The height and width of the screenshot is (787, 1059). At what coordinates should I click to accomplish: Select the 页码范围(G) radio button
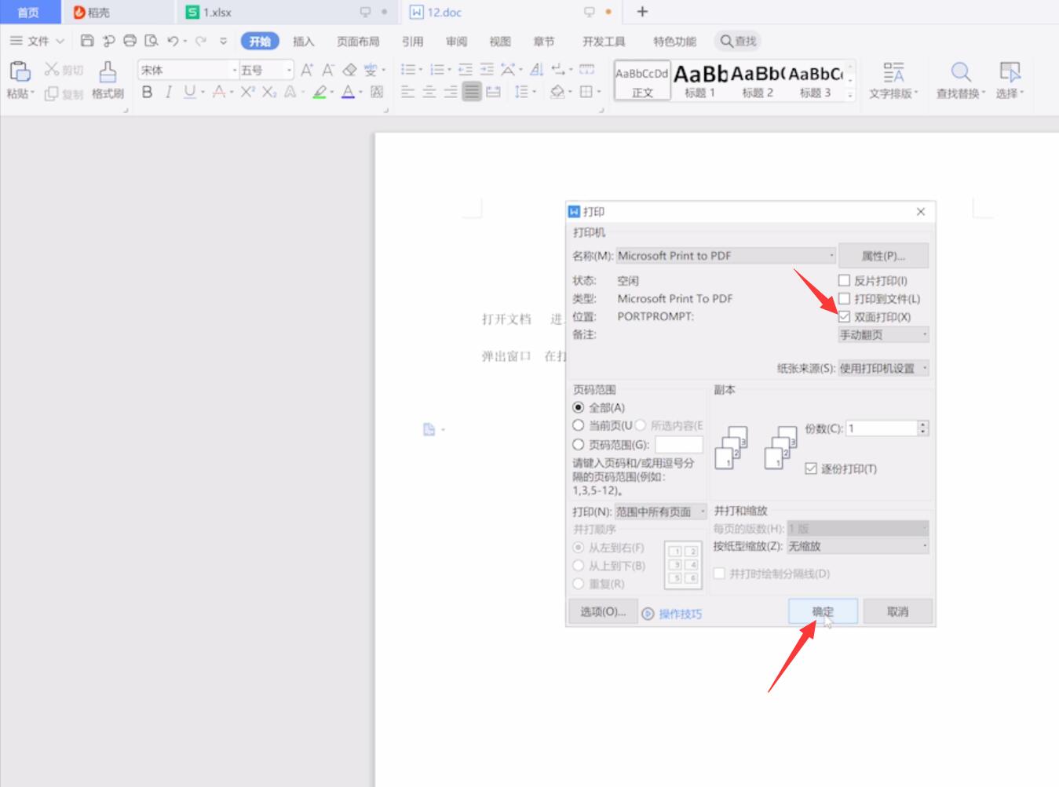579,444
